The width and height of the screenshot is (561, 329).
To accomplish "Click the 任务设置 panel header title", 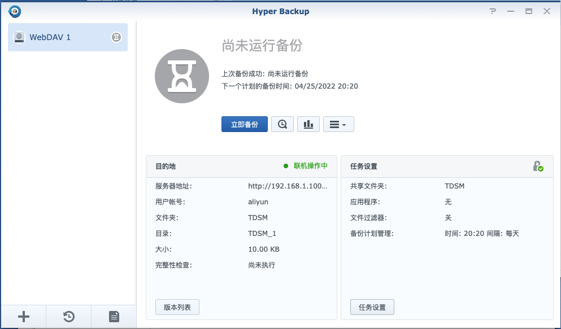I will pos(363,166).
